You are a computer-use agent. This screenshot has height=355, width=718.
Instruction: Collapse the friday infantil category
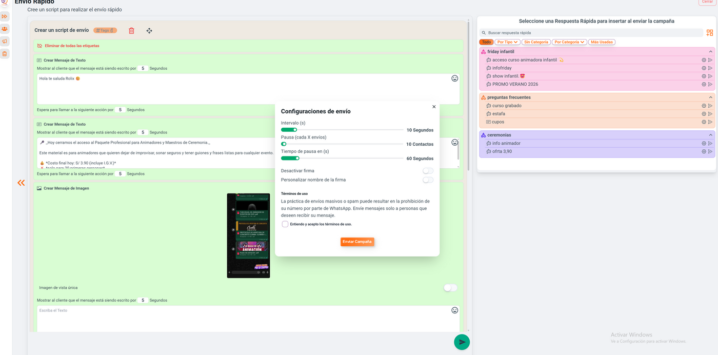click(710, 52)
